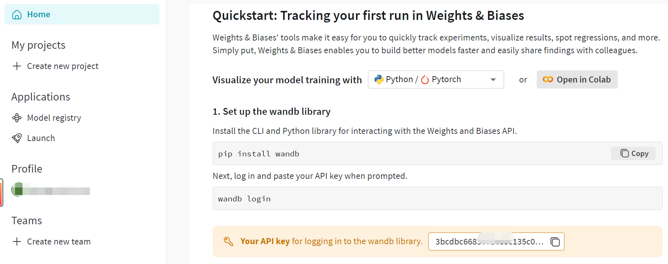Select the Model registry network icon
This screenshot has height=264, width=668.
(x=17, y=117)
